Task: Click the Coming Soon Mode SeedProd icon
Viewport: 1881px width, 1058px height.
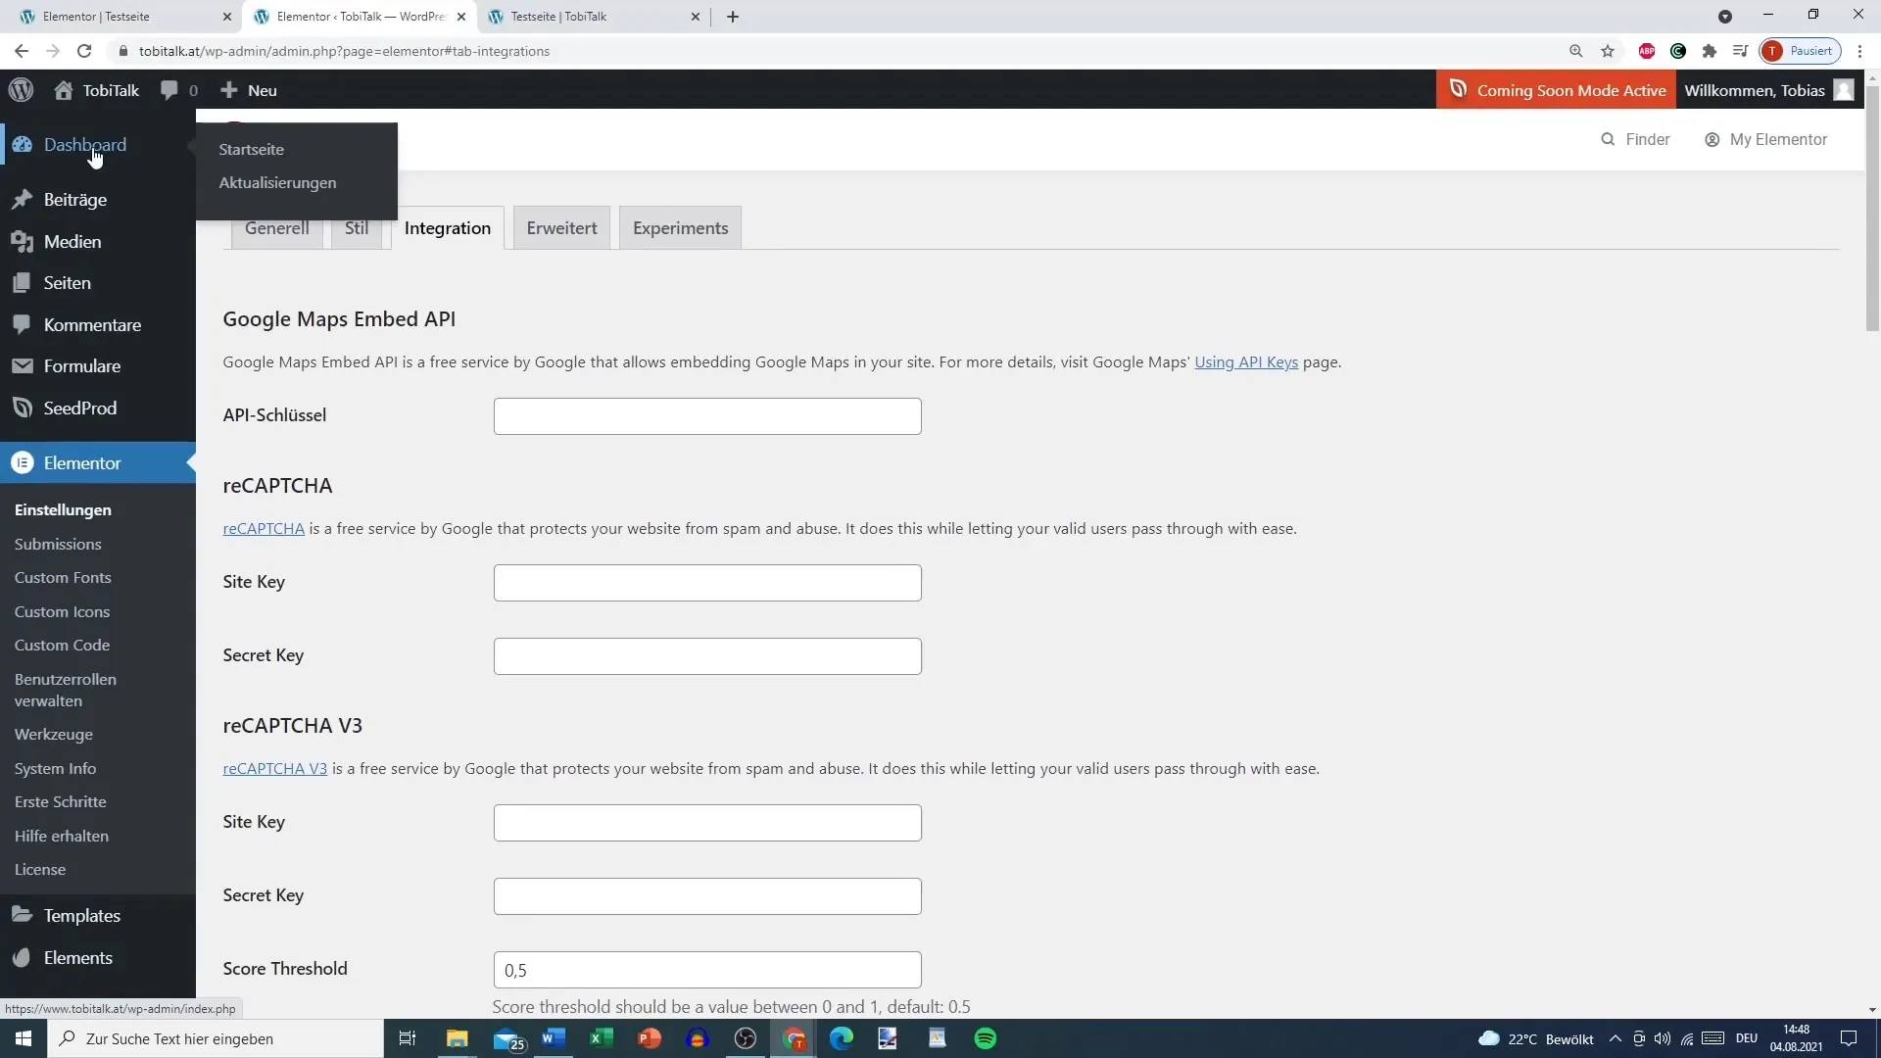Action: tap(1458, 89)
